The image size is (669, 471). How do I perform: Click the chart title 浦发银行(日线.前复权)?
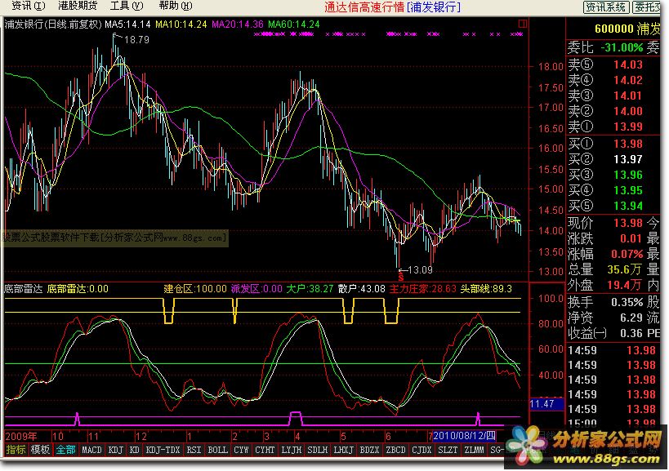pyautogui.click(x=53, y=24)
